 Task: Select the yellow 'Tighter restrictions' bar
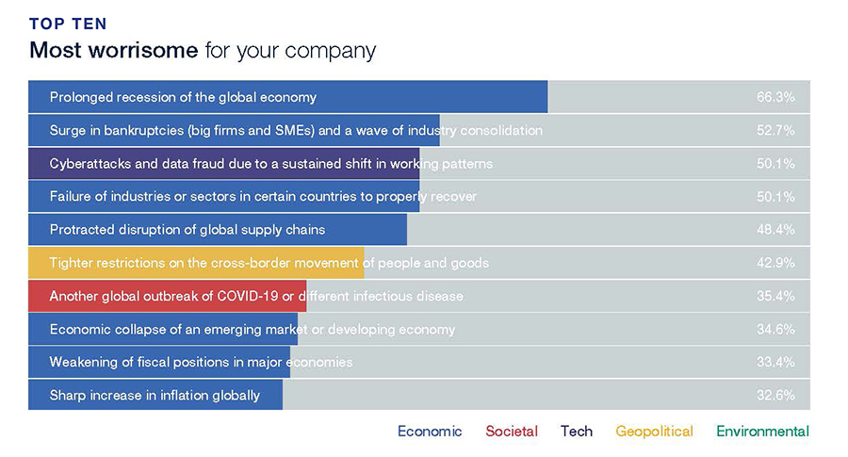tap(196, 263)
